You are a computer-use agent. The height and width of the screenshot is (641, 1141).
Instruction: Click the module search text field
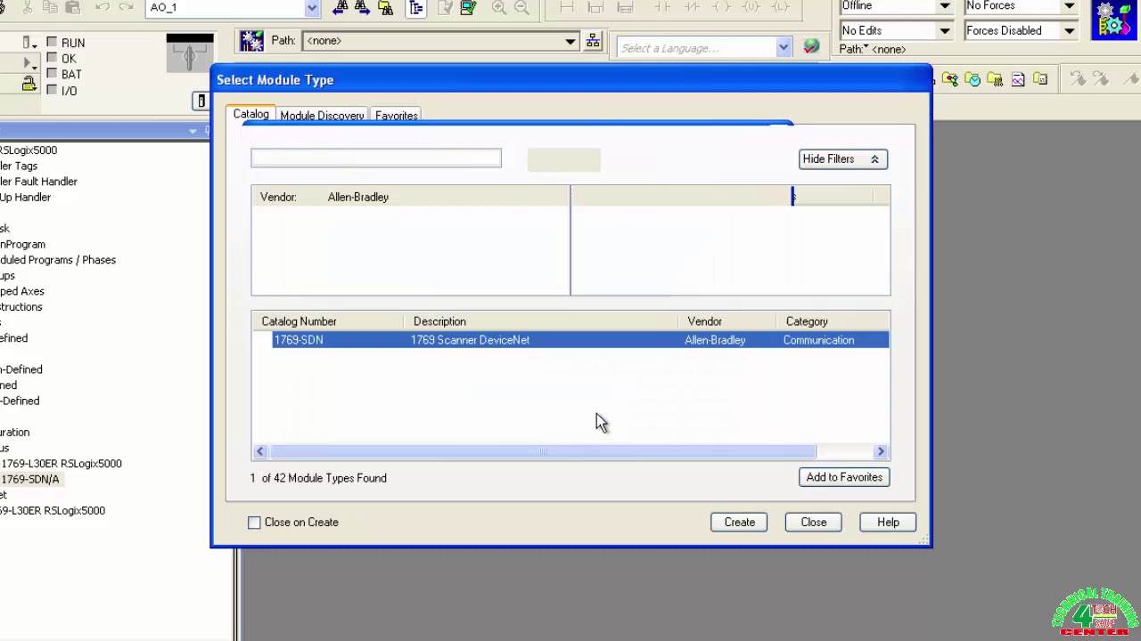pos(376,158)
